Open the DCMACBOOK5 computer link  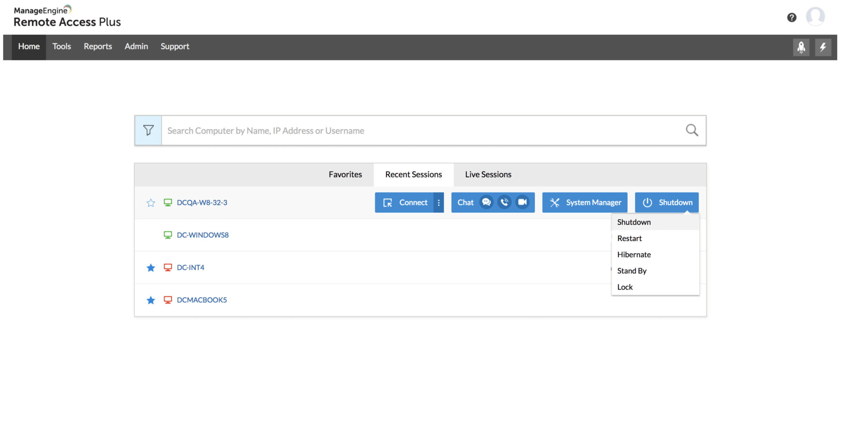point(202,300)
